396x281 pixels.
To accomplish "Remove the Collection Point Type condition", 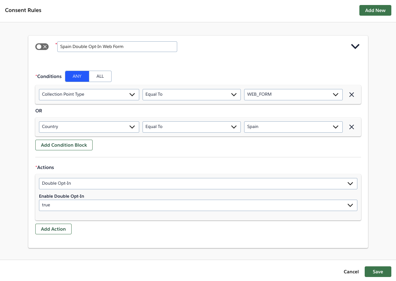I will (351, 95).
